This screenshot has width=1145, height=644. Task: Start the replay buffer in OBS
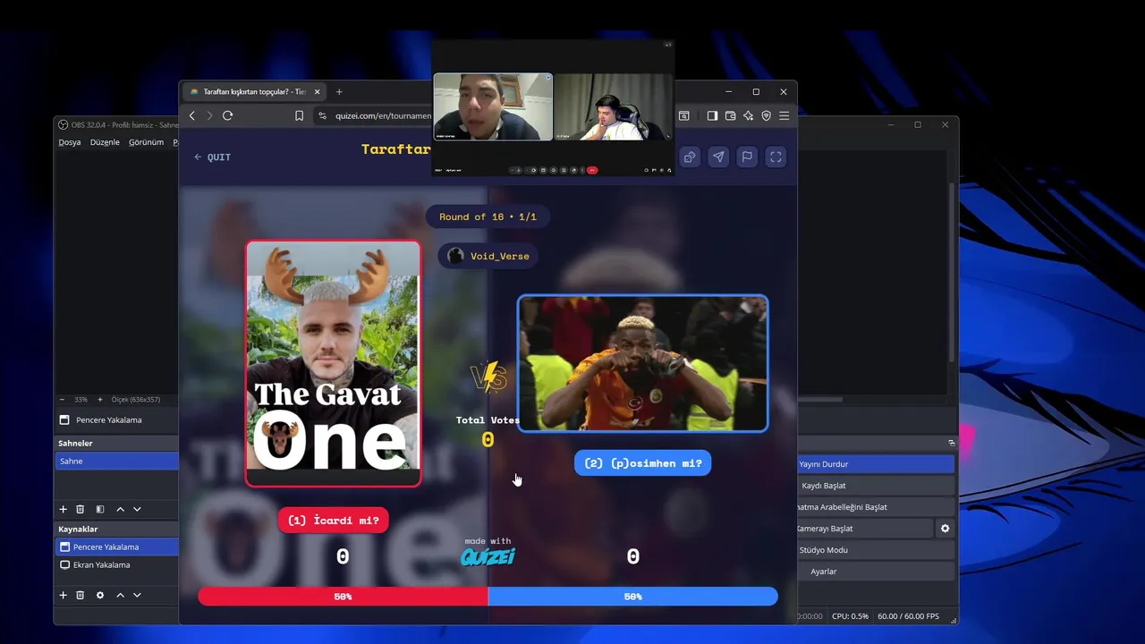(876, 507)
